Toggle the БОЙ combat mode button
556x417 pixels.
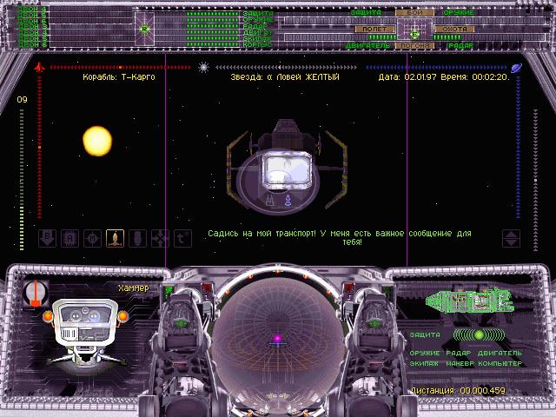[x=414, y=12]
